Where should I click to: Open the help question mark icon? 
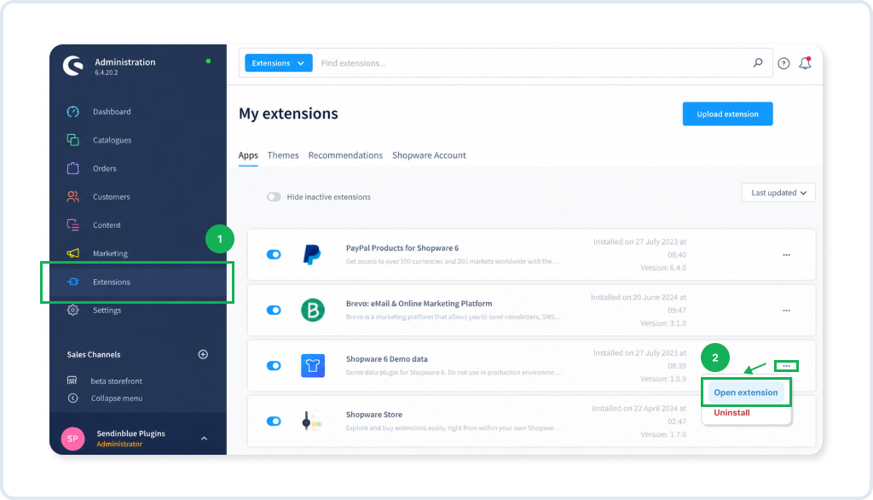[784, 63]
